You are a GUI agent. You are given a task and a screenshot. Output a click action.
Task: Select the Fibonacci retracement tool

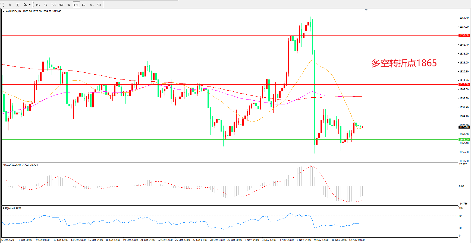click(x=2, y=5)
